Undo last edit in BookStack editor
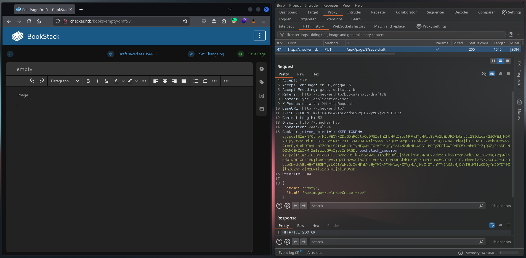Viewport: 526px width, 258px height. [x=32, y=81]
